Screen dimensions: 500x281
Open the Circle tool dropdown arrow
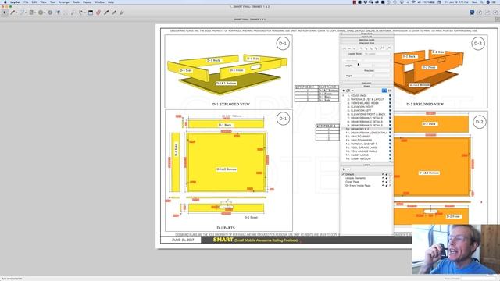pyautogui.click(x=45, y=12)
